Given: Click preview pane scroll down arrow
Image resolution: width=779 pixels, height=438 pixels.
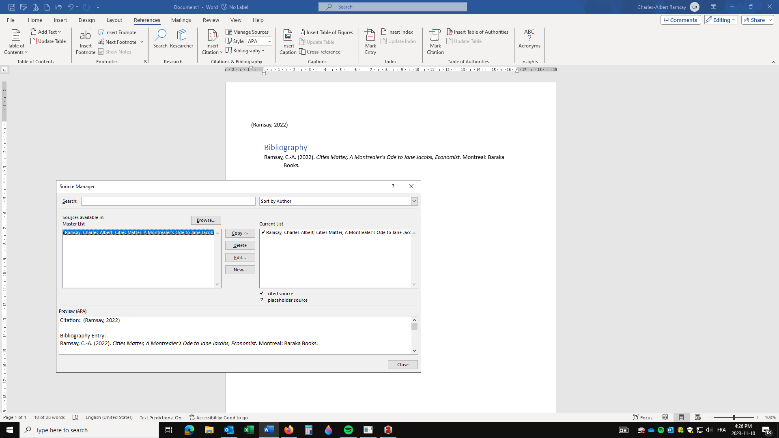Looking at the screenshot, I should [x=414, y=351].
